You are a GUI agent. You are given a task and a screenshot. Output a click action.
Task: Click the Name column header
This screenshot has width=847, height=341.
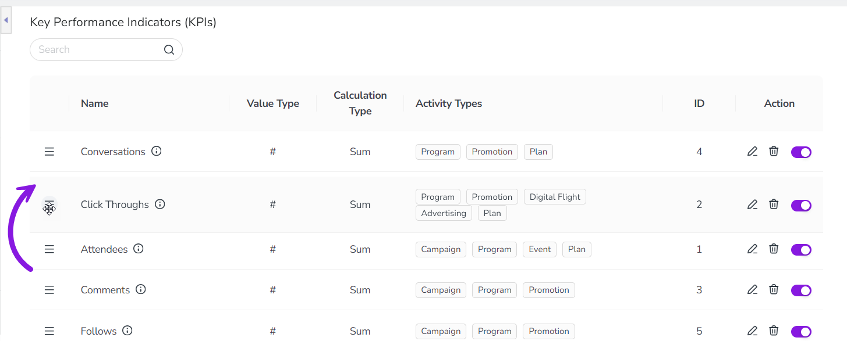click(x=95, y=103)
